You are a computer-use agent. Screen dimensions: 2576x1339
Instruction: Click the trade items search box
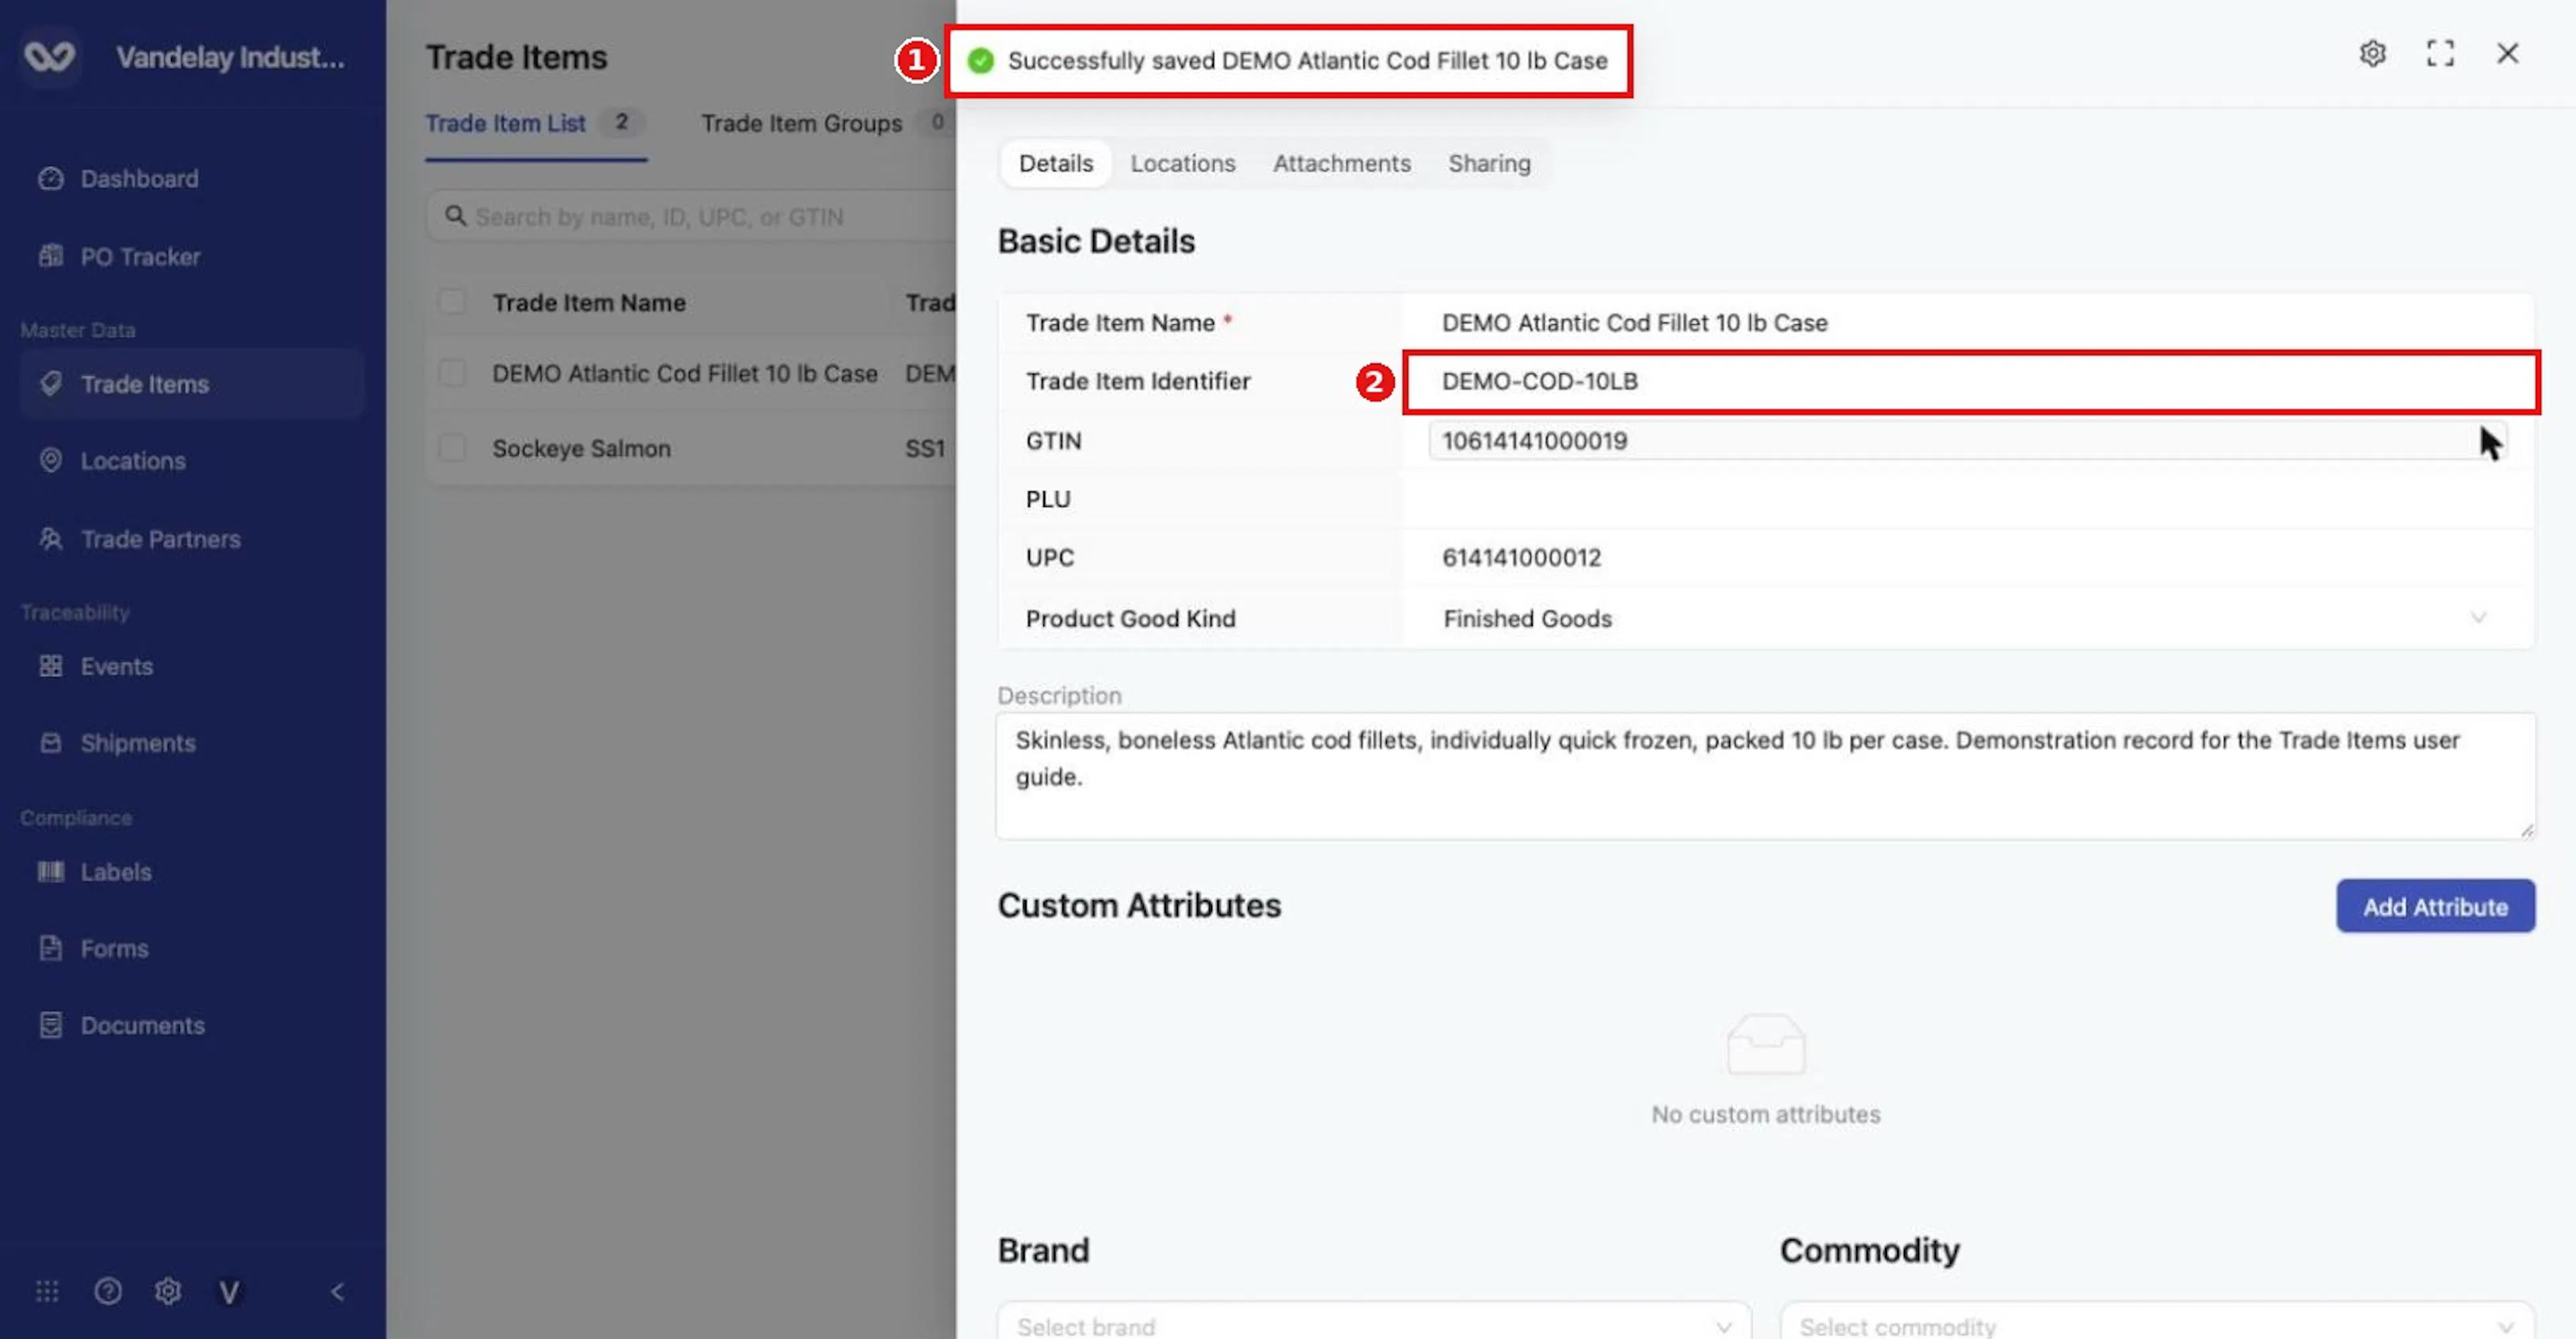pos(690,217)
